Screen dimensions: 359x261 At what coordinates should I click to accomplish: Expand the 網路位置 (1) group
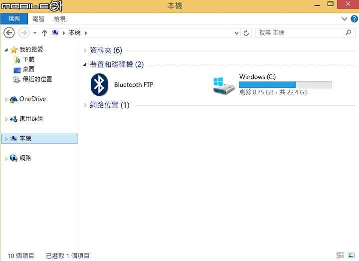coord(85,105)
